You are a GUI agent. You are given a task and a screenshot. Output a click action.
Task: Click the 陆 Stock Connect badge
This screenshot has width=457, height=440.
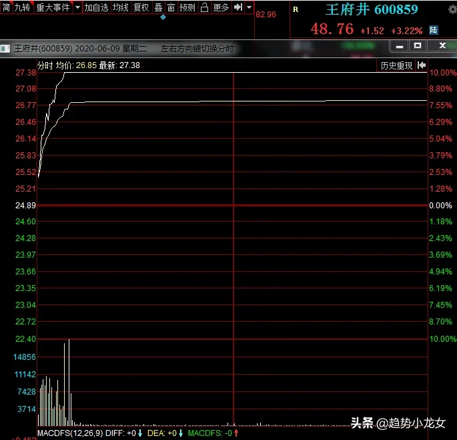pos(434,30)
